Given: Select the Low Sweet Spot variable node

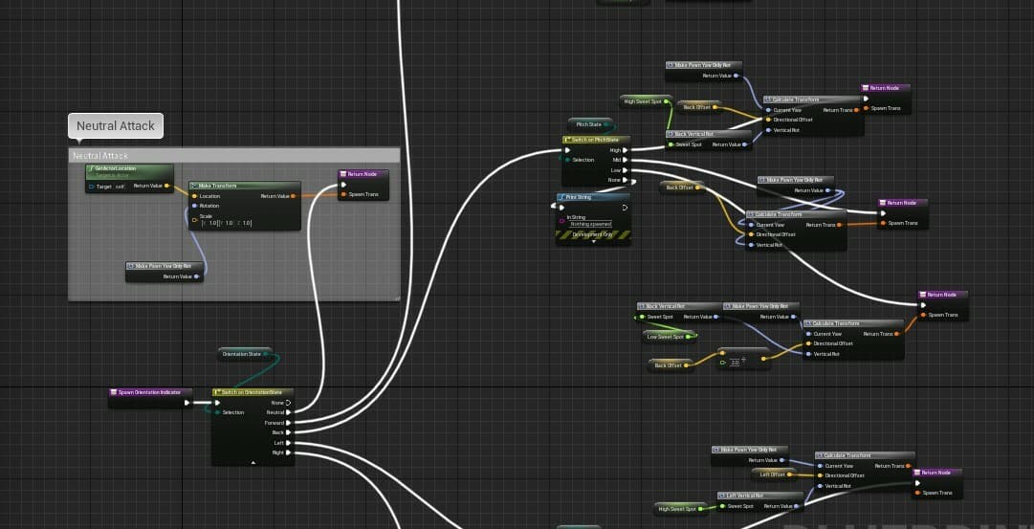Looking at the screenshot, I should (x=669, y=337).
